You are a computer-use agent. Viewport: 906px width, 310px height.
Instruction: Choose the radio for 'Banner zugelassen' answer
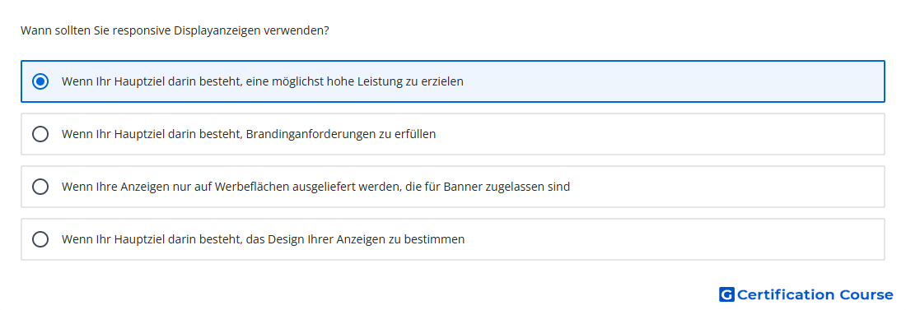pyautogui.click(x=40, y=187)
